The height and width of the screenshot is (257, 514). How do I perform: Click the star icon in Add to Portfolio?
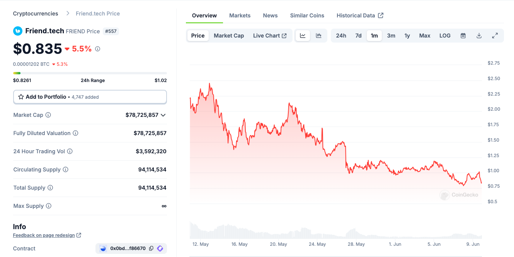pyautogui.click(x=21, y=97)
